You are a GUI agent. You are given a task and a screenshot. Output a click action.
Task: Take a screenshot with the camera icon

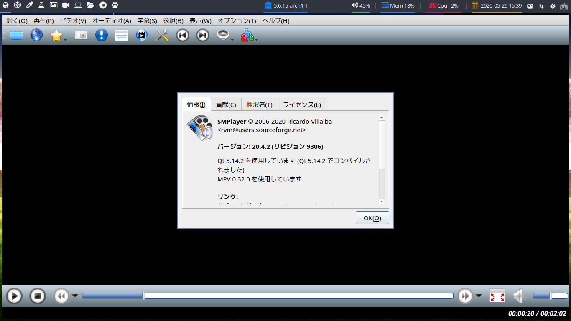81,35
